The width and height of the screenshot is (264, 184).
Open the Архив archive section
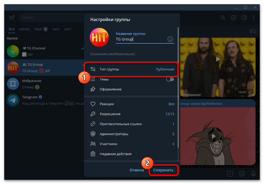(x=12, y=38)
